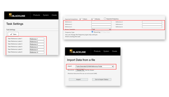Open System menu in Import Data window
This screenshot has width=169, height=97.
(106, 51)
